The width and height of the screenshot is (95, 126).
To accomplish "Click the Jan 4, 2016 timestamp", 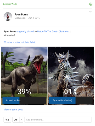I will tap(34, 18).
